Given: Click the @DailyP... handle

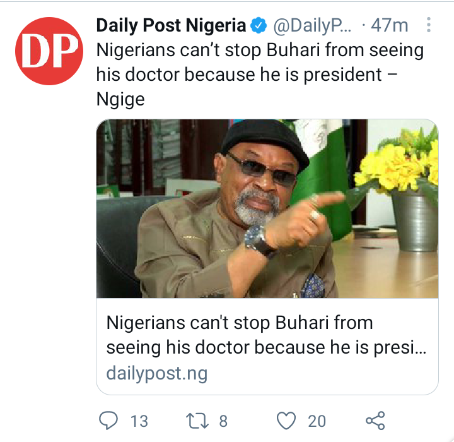Looking at the screenshot, I should [312, 25].
